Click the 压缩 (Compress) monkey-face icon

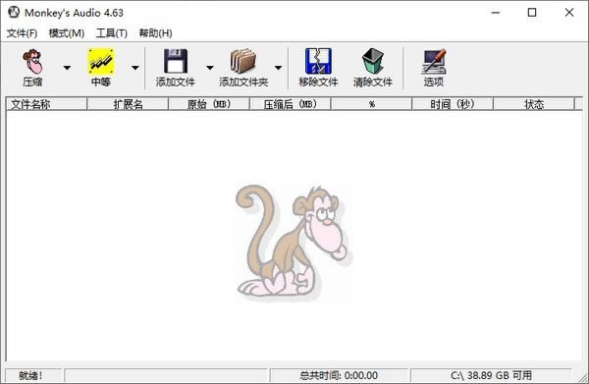coord(32,62)
